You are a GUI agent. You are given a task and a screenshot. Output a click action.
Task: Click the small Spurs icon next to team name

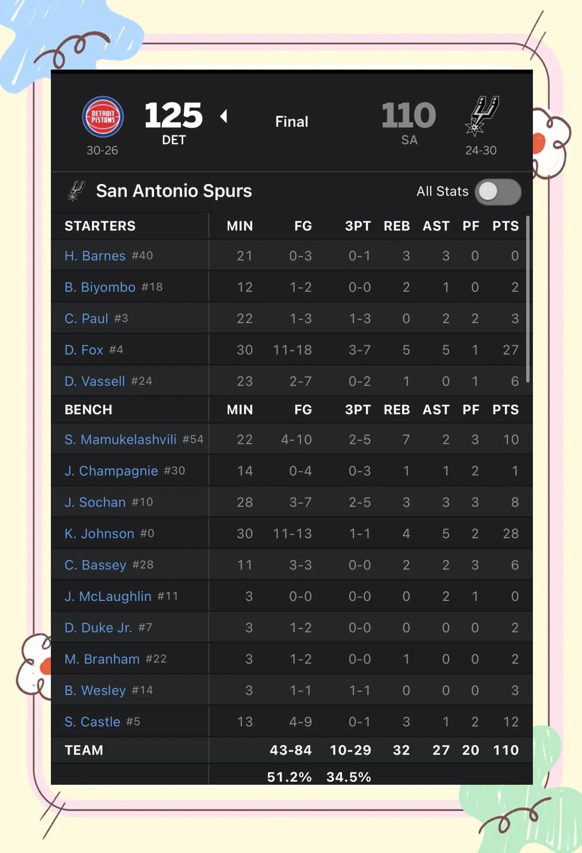click(76, 191)
